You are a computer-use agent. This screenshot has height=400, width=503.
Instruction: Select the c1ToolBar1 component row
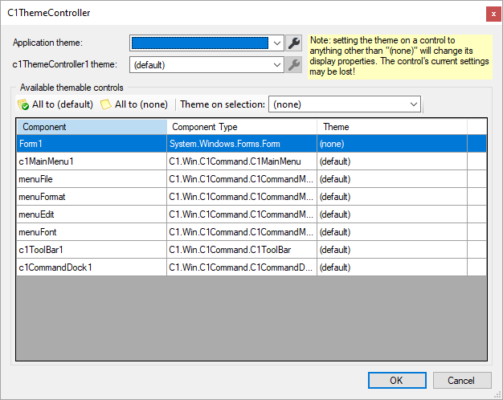pyautogui.click(x=92, y=249)
